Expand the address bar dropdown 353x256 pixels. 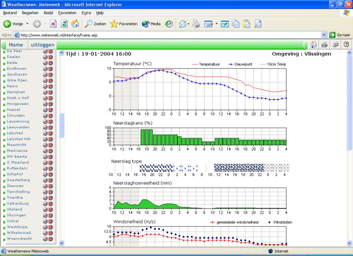tap(324, 35)
